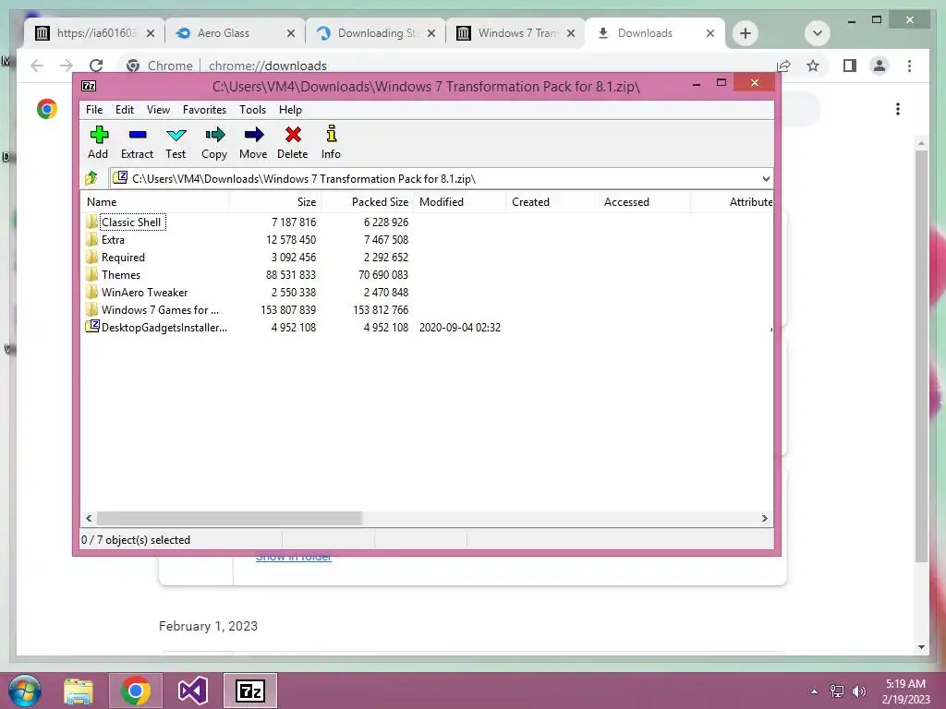Select size value 88 531 833
Image resolution: width=946 pixels, height=709 pixels.
coord(291,275)
